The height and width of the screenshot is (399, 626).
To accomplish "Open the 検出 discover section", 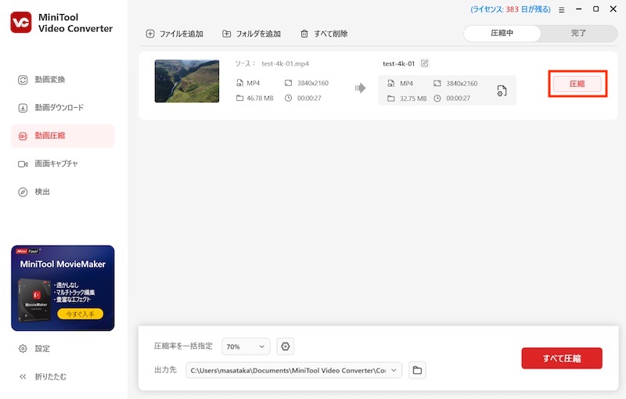I will point(42,192).
